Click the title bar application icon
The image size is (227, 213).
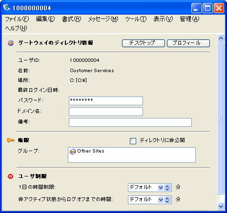point(7,7)
